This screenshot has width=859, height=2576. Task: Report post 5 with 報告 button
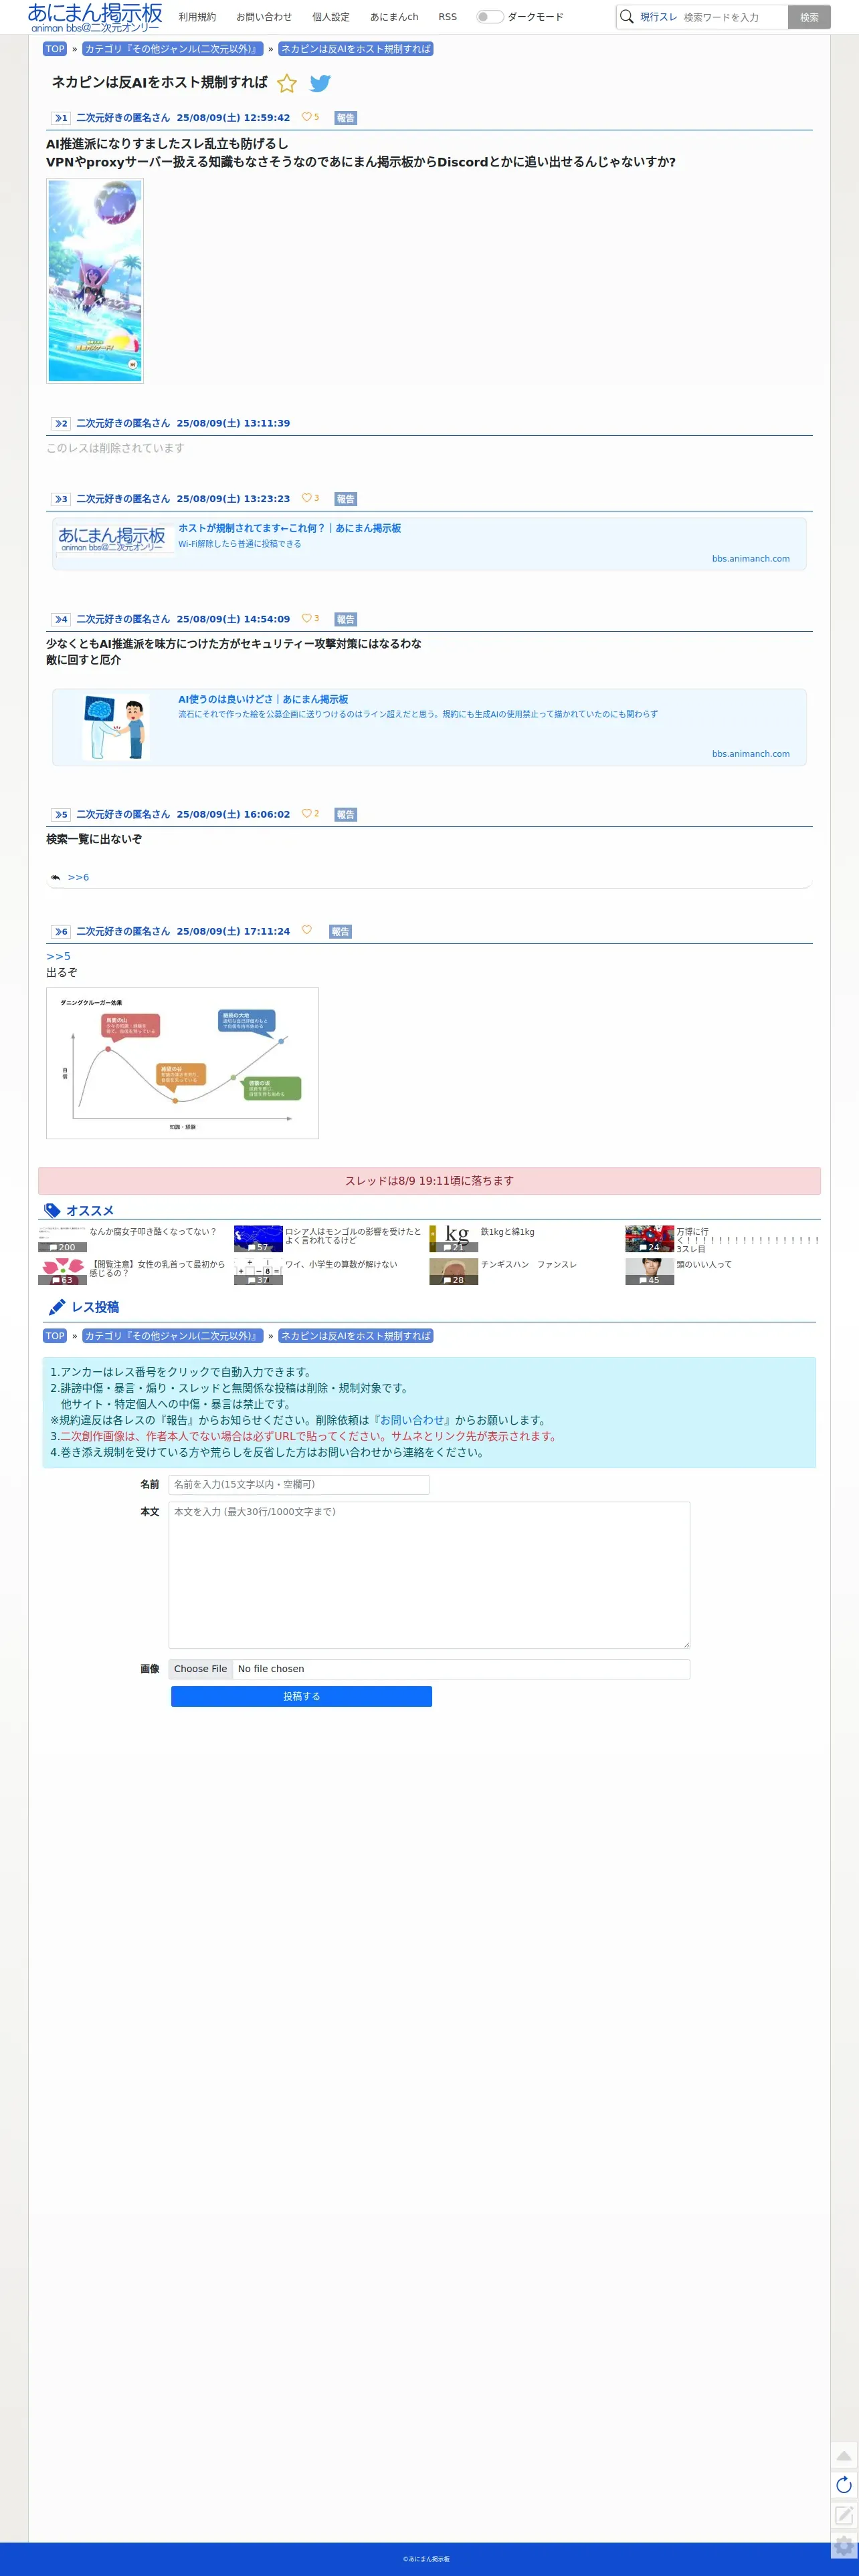345,814
